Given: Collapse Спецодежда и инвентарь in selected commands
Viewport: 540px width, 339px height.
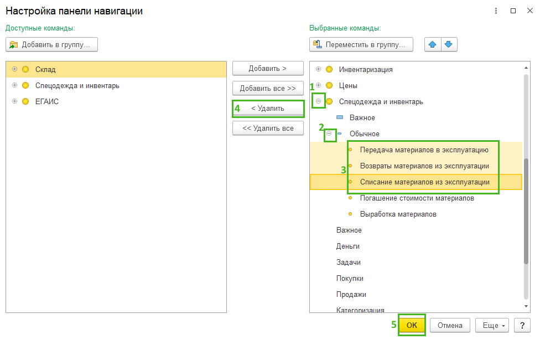Looking at the screenshot, I should (x=319, y=101).
